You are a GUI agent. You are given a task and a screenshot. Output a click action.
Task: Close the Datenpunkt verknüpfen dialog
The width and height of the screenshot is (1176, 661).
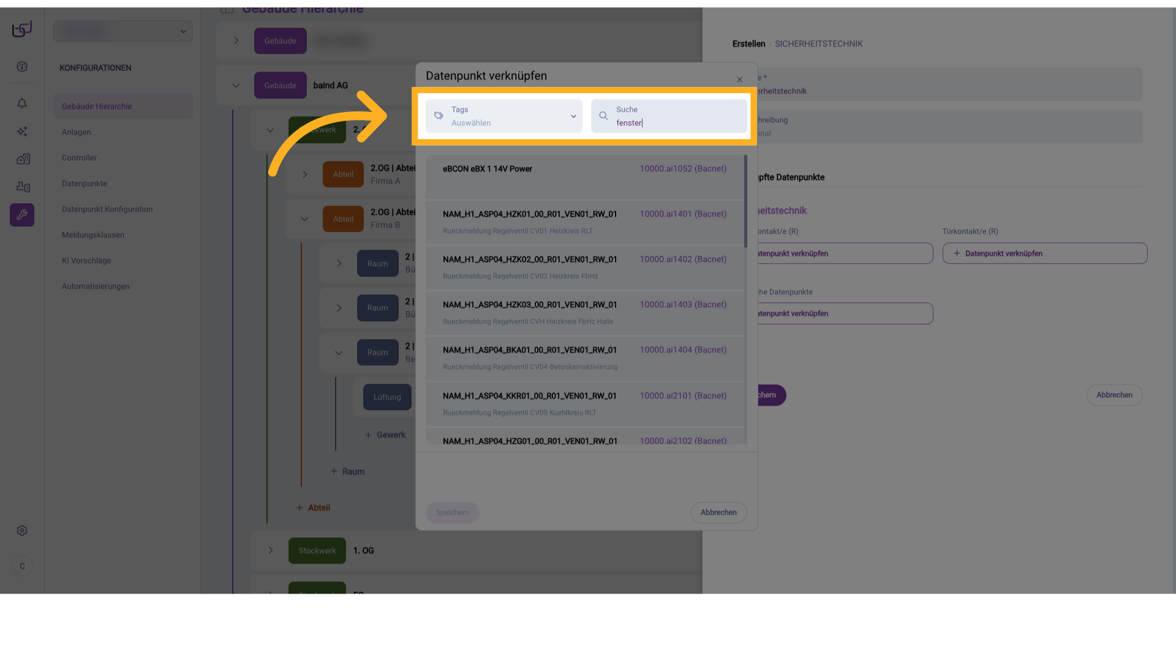click(739, 80)
